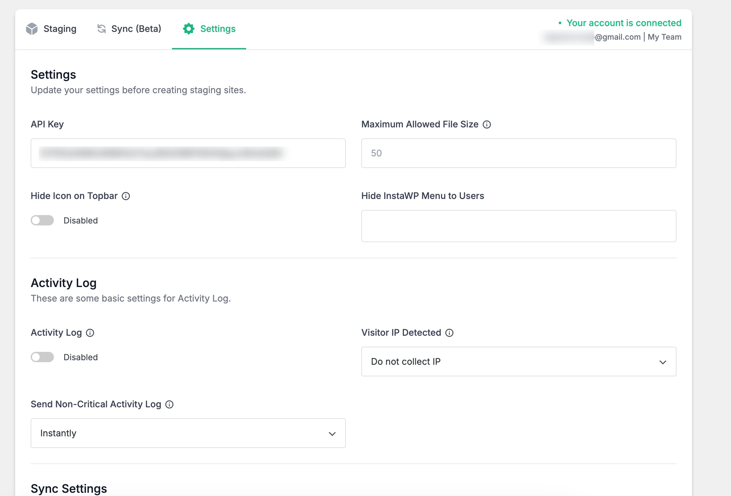Enable the Hide Icon on Topbar toggle
Image resolution: width=731 pixels, height=496 pixels.
(x=42, y=221)
